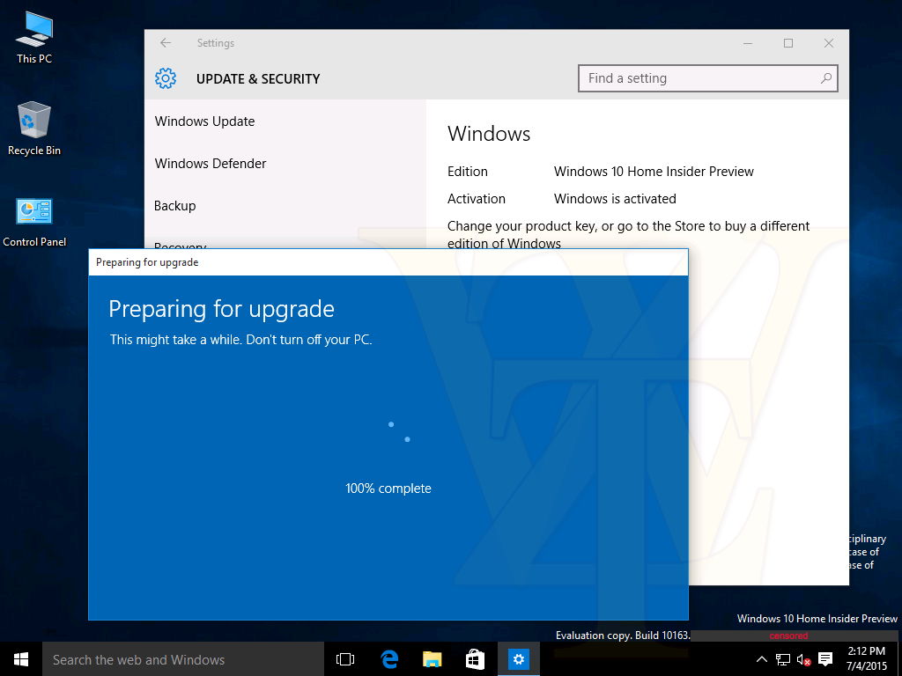This screenshot has width=902, height=676.
Task: Click the search magnifier in Find a setting
Action: (x=825, y=78)
